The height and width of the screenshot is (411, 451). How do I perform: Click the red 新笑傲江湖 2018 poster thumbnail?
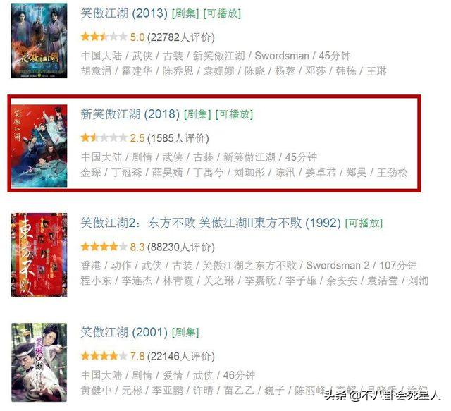coord(39,146)
